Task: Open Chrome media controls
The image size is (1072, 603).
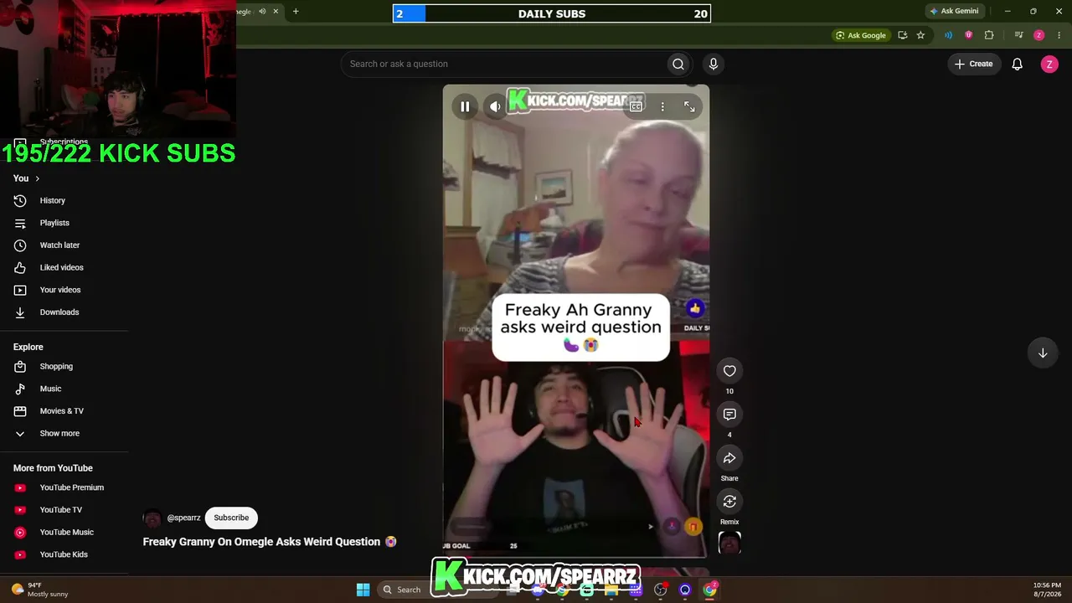Action: (x=1018, y=35)
